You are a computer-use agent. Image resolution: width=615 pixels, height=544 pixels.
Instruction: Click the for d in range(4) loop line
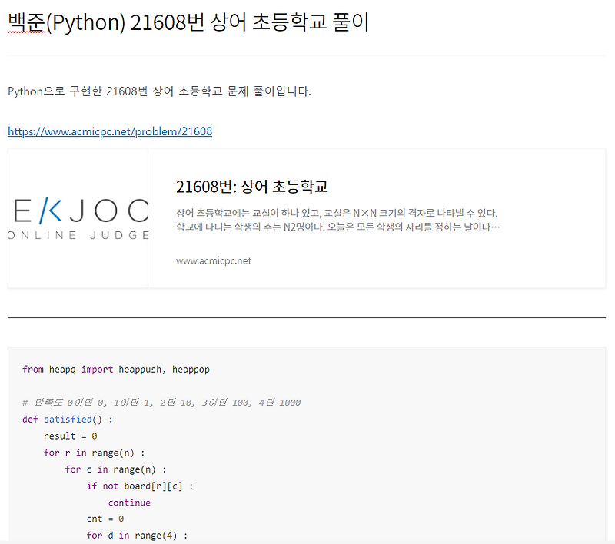[135, 535]
